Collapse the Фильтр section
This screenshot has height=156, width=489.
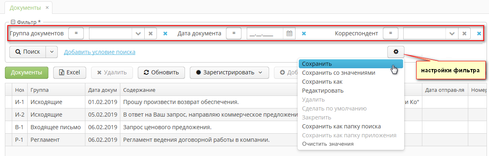(13, 22)
